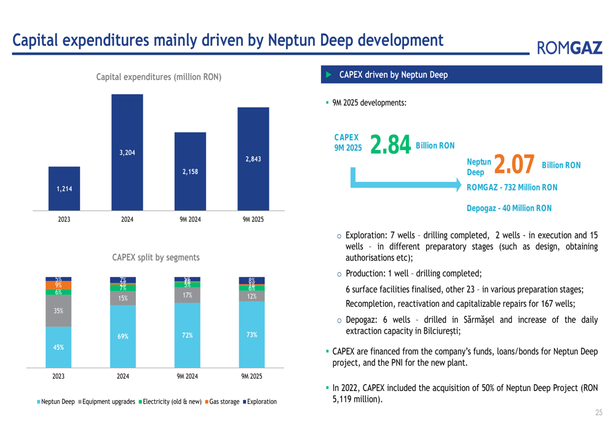Select the 69% segment in the 2024 column

(x=123, y=337)
